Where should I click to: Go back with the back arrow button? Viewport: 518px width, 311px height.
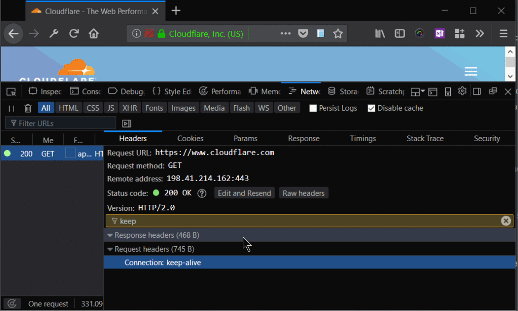[x=13, y=34]
